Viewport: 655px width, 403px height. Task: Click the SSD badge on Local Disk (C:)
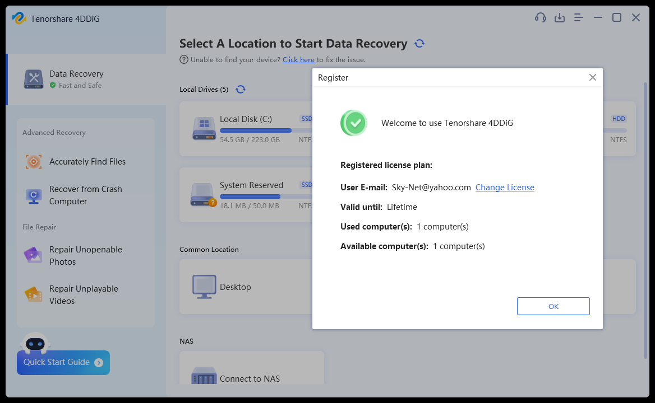[x=306, y=119]
